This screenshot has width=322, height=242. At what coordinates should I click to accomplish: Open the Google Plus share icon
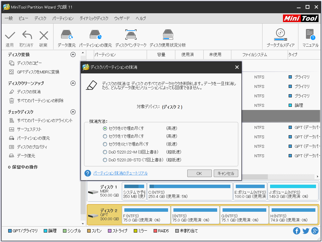[x=315, y=231]
